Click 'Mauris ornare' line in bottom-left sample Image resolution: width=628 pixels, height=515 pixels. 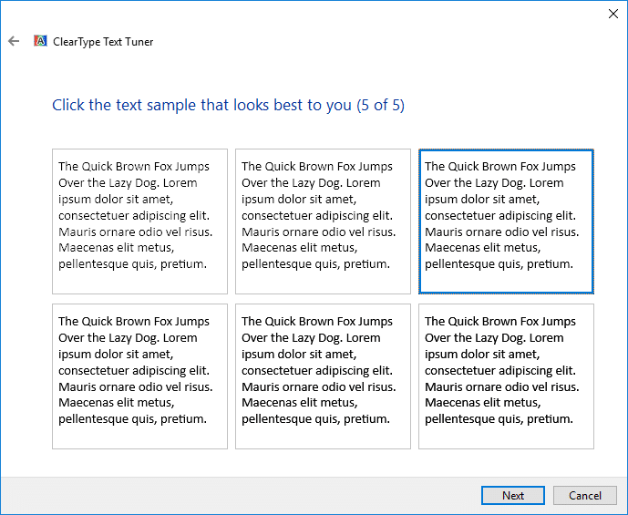pos(135,386)
